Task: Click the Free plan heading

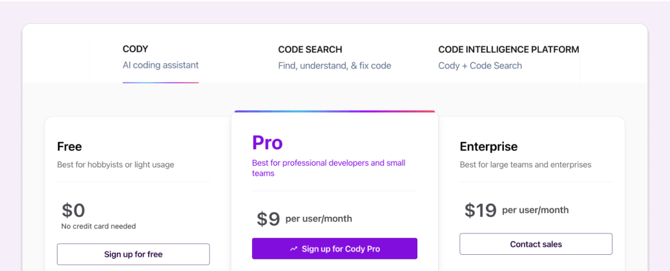Action: tap(69, 147)
